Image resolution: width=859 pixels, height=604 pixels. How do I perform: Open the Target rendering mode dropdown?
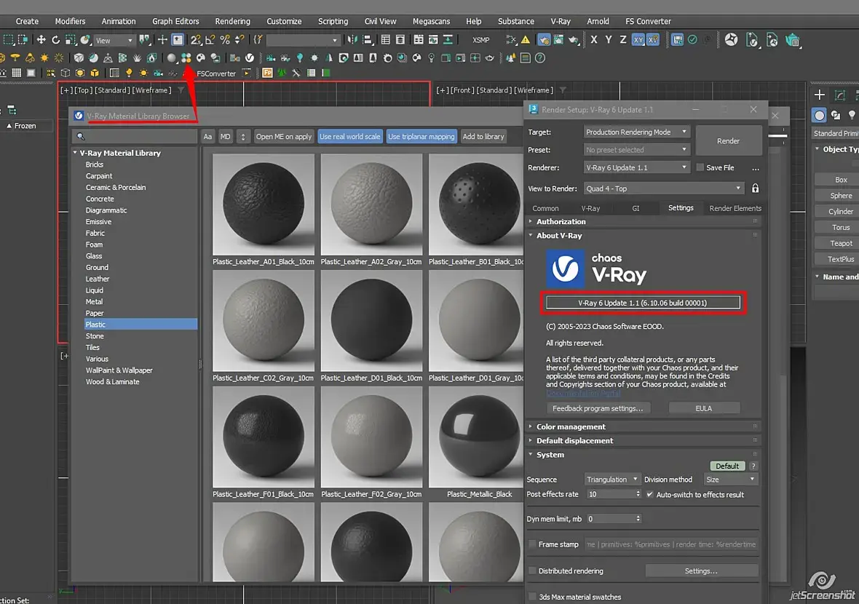[x=637, y=132]
